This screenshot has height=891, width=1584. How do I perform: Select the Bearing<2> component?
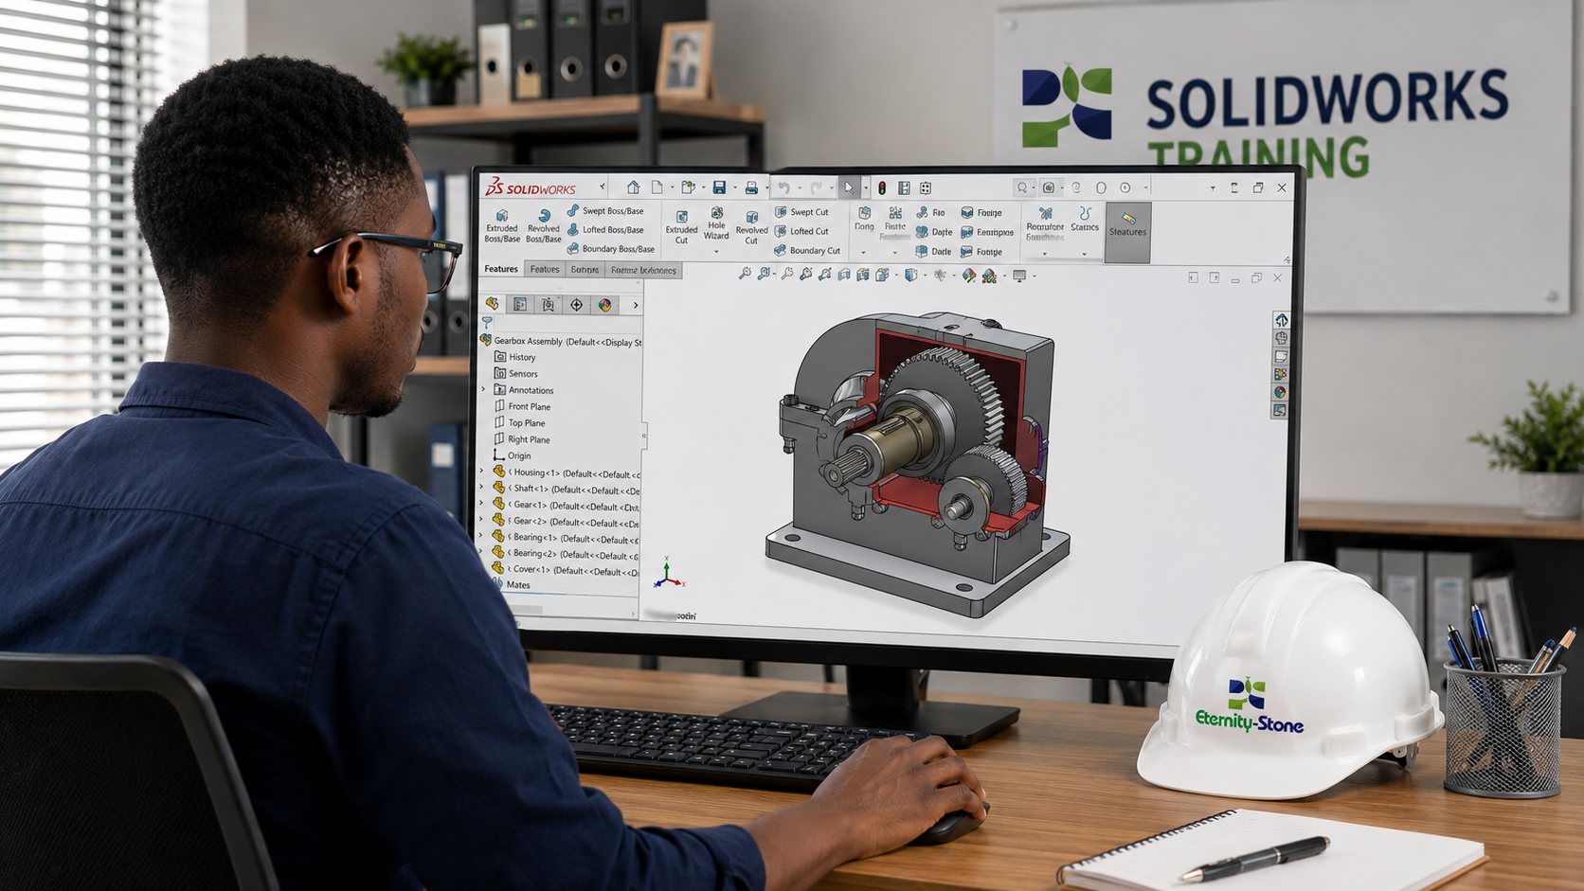(x=566, y=553)
